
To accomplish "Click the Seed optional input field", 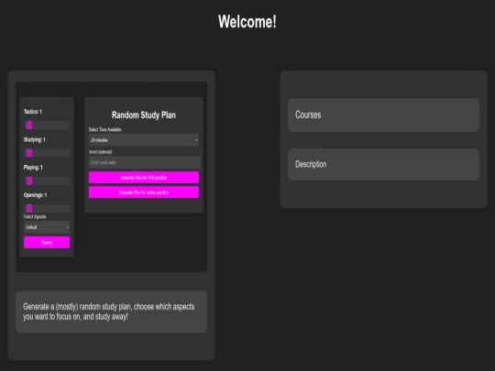I will pos(144,162).
